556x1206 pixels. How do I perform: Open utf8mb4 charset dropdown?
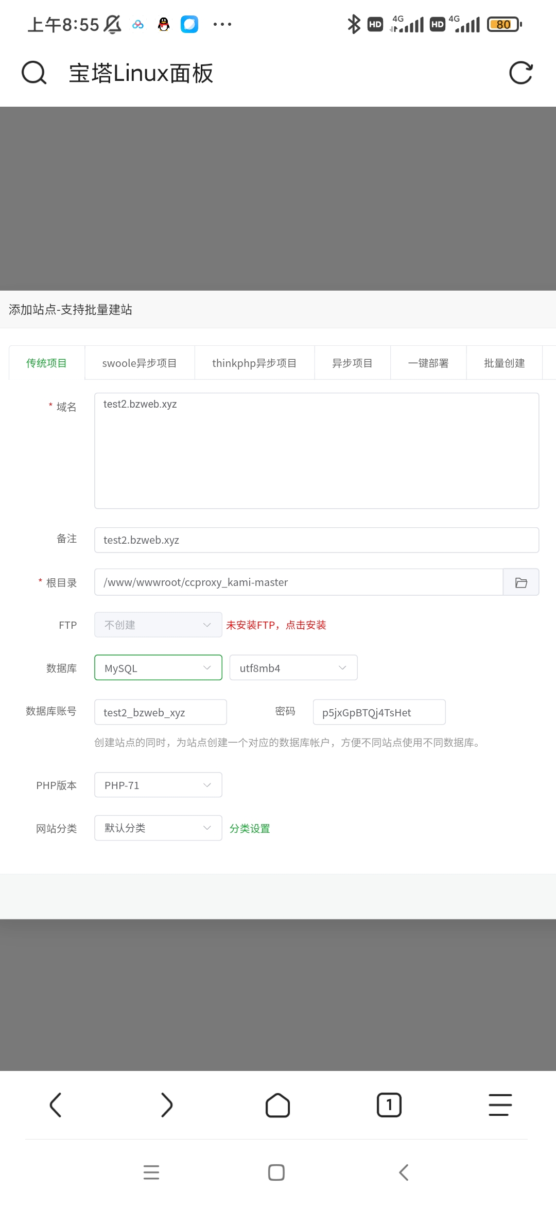293,667
